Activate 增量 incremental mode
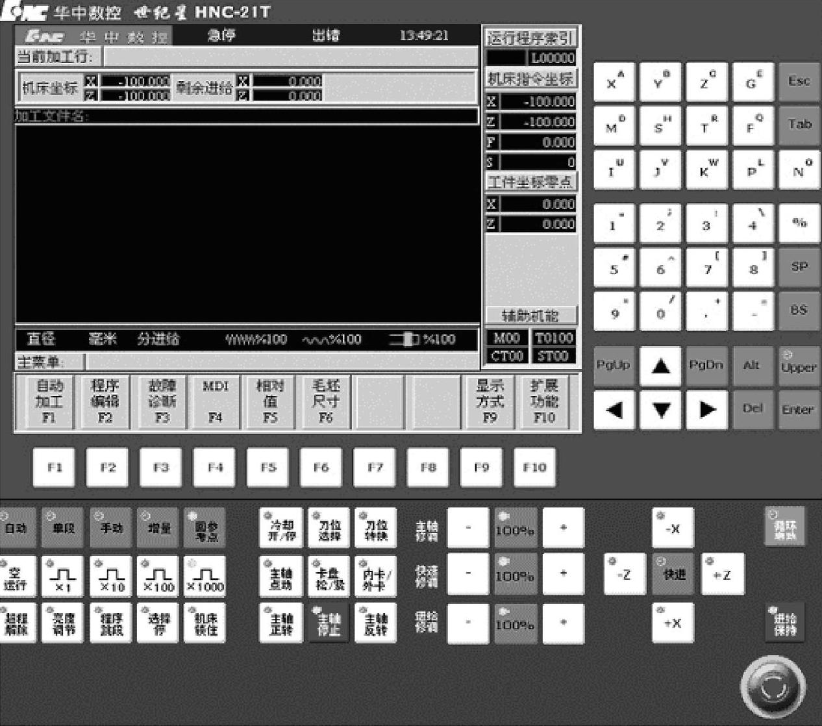This screenshot has height=726, width=822. [158, 528]
